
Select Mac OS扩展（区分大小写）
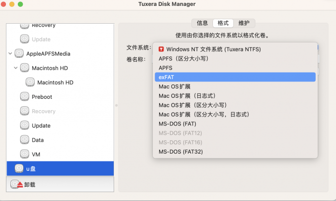(x=235, y=105)
